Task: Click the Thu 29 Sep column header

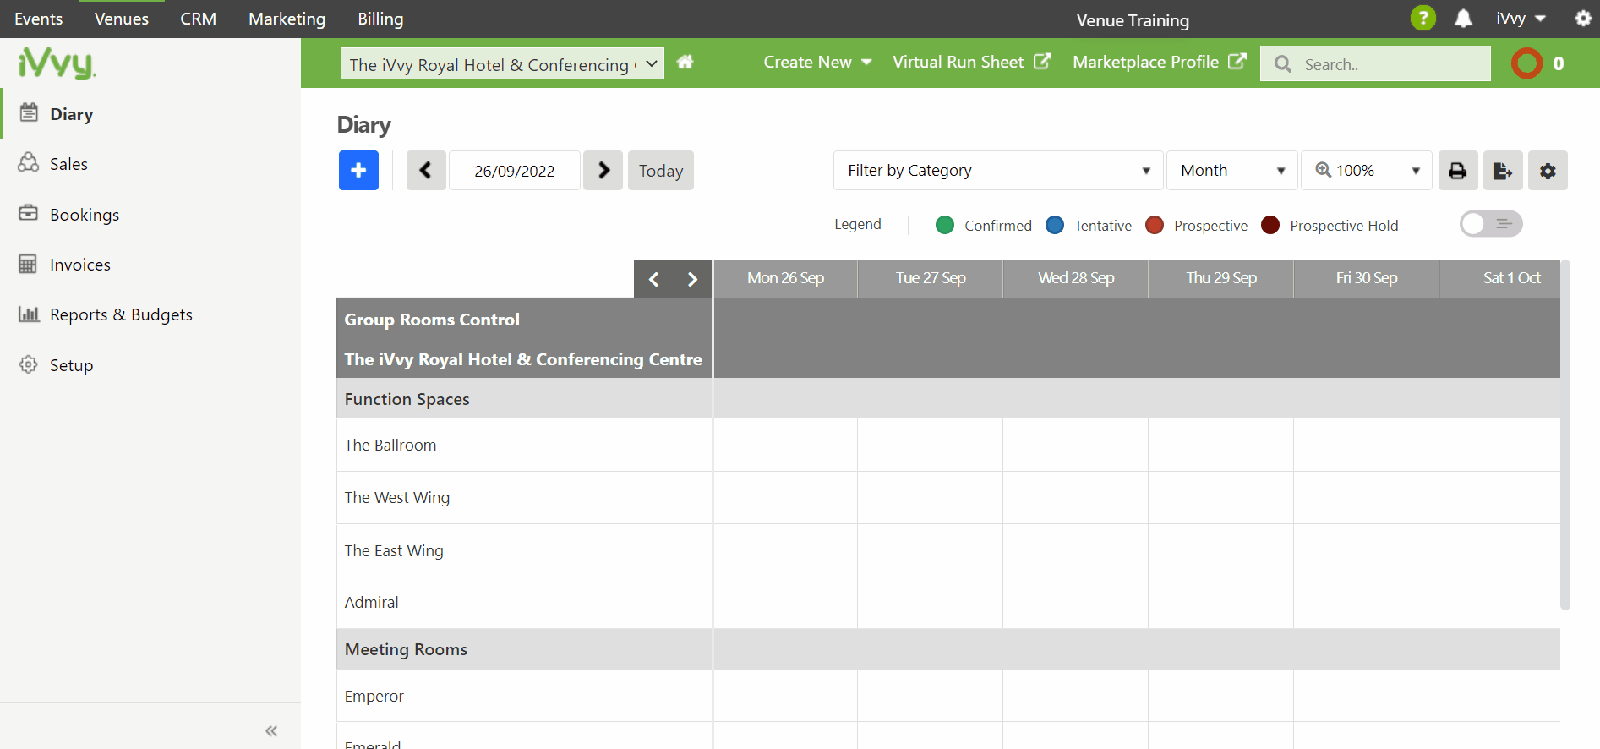Action: point(1221,278)
